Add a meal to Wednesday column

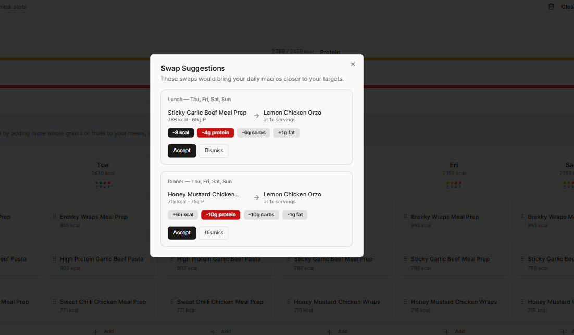[220, 331]
